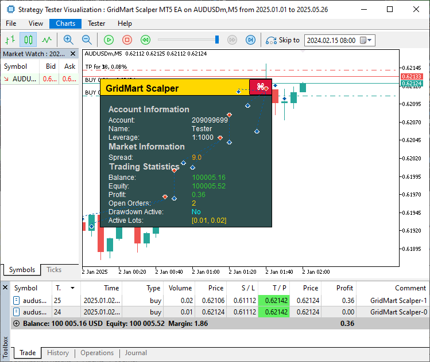
Task: Open the Journal tab
Action: point(136,353)
